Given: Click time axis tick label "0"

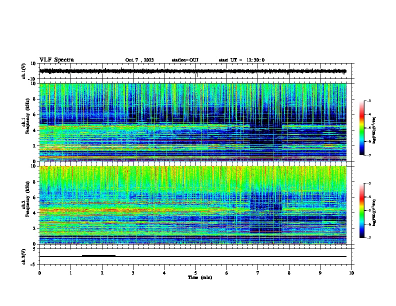Looking at the screenshot, I should [39, 272].
